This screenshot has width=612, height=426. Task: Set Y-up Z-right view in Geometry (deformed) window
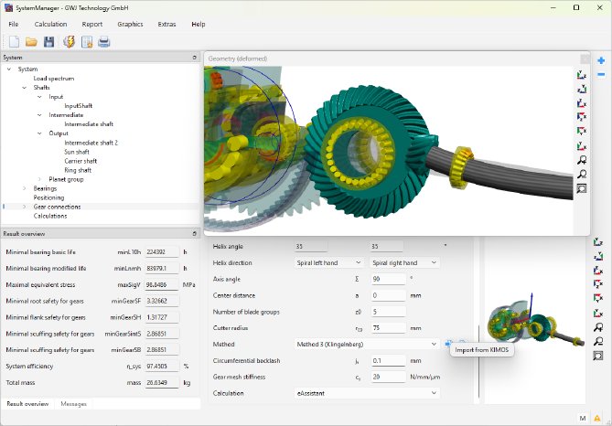pyautogui.click(x=582, y=75)
